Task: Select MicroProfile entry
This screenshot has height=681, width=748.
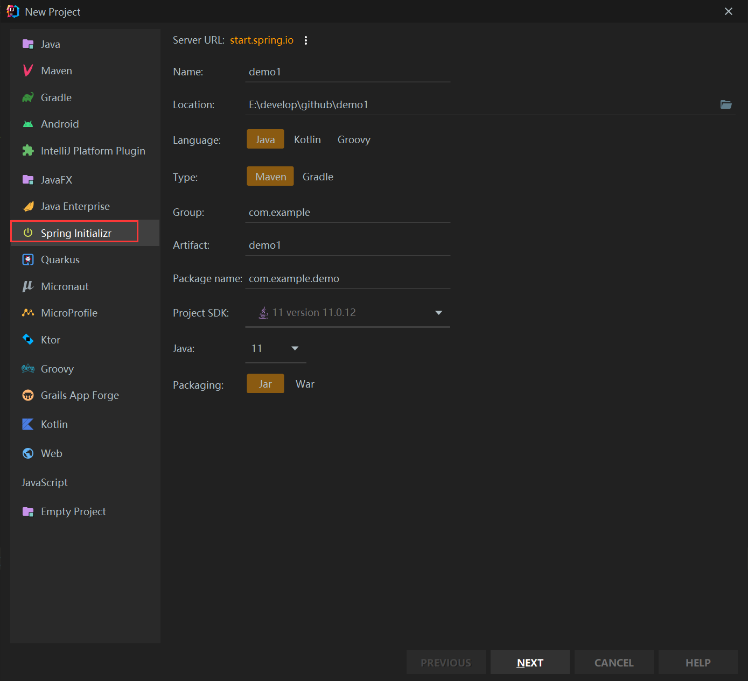Action: pos(85,313)
